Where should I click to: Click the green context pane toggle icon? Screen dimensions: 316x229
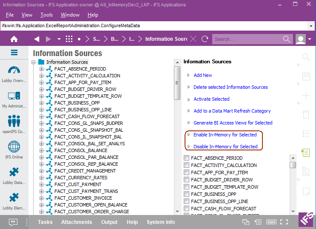pyautogui.click(x=305, y=153)
